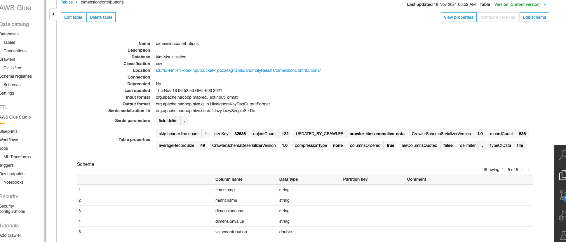Image resolution: width=566 pixels, height=242 pixels.
Task: Open Crawlers in the sidebar
Action: coord(8,59)
